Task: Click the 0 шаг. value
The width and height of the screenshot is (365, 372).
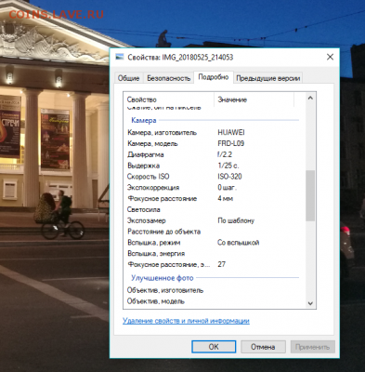Action: 227,188
